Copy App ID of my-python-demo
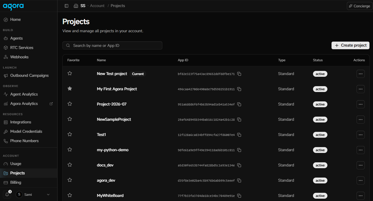 tap(239, 150)
